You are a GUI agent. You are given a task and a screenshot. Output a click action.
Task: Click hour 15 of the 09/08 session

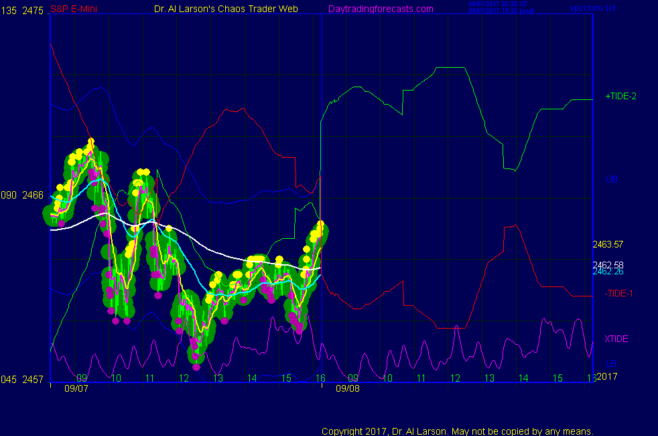557,378
